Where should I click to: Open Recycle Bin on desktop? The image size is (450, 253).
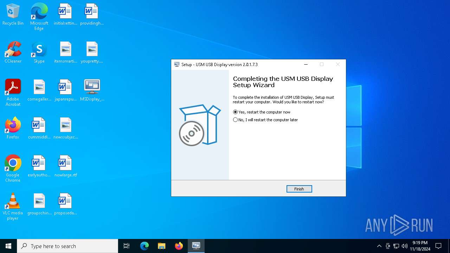coord(13,15)
